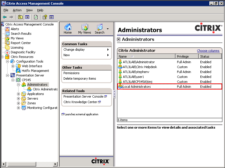
Task: Collapse the Presentation Server tree node
Action: 7,75
